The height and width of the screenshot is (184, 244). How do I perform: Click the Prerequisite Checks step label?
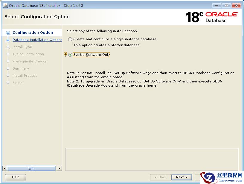(29, 61)
